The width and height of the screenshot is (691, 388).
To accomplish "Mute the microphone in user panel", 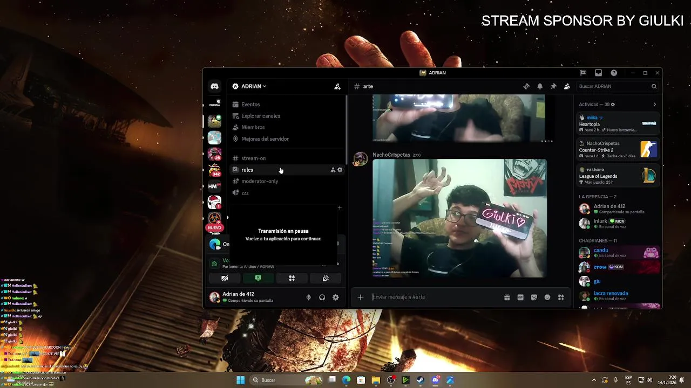I will pos(309,297).
